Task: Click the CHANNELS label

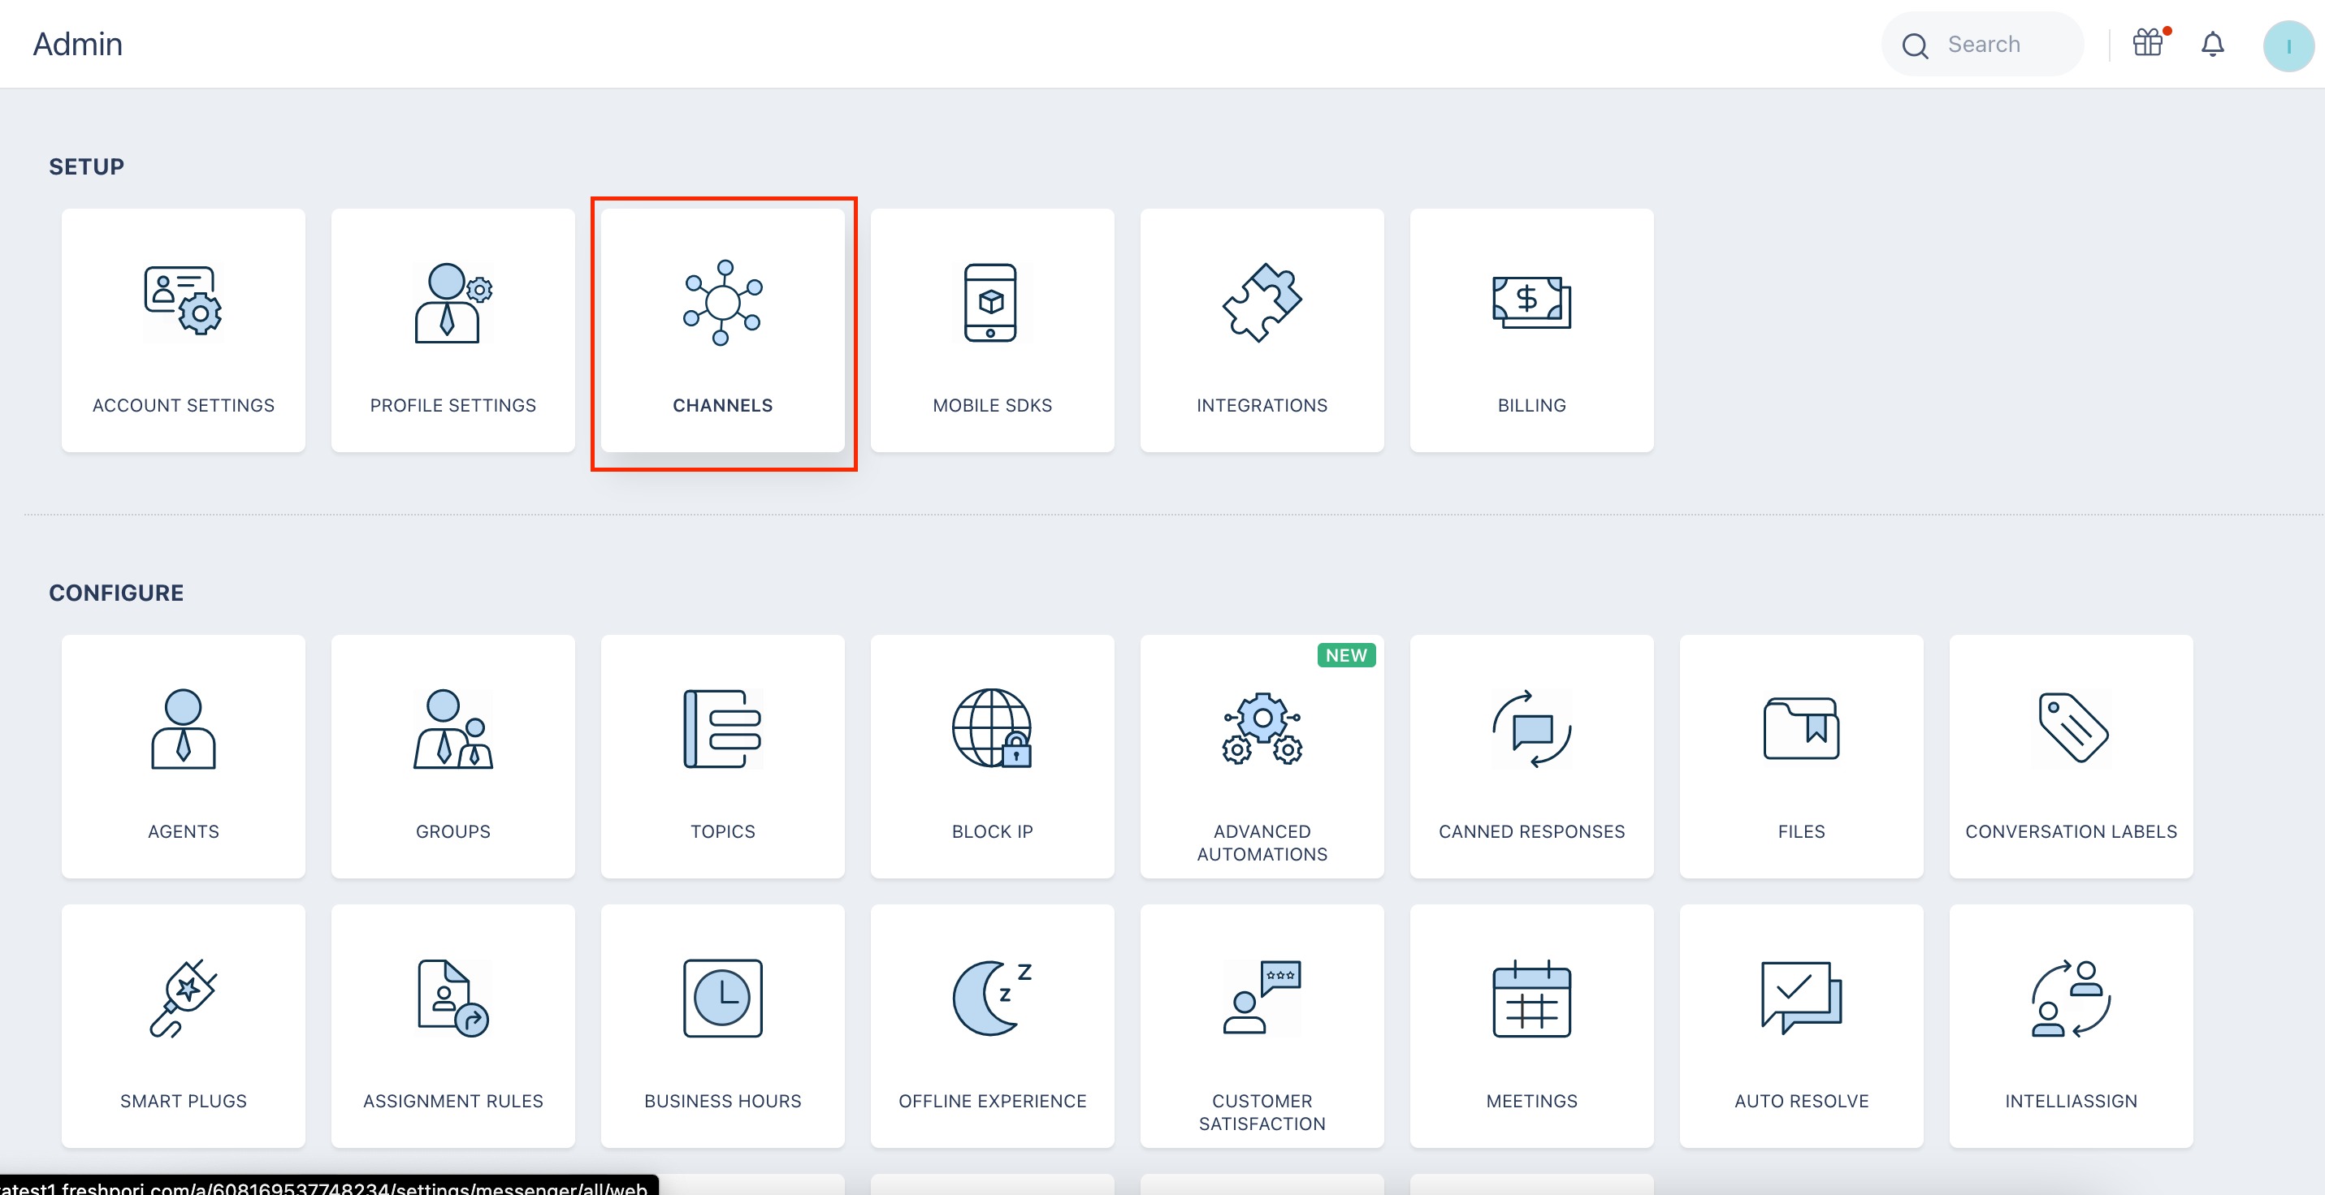Action: click(x=723, y=406)
